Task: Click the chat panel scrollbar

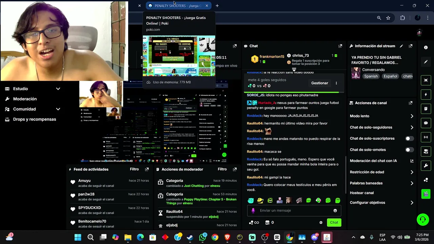Action: click(346, 175)
